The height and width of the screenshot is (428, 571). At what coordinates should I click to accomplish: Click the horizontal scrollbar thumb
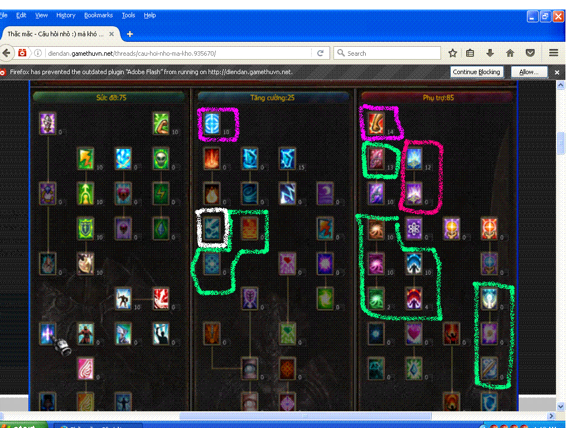[x=305, y=416]
